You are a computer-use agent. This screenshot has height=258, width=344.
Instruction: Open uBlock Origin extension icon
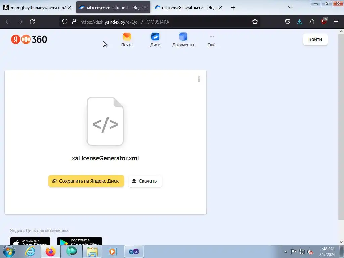click(324, 21)
